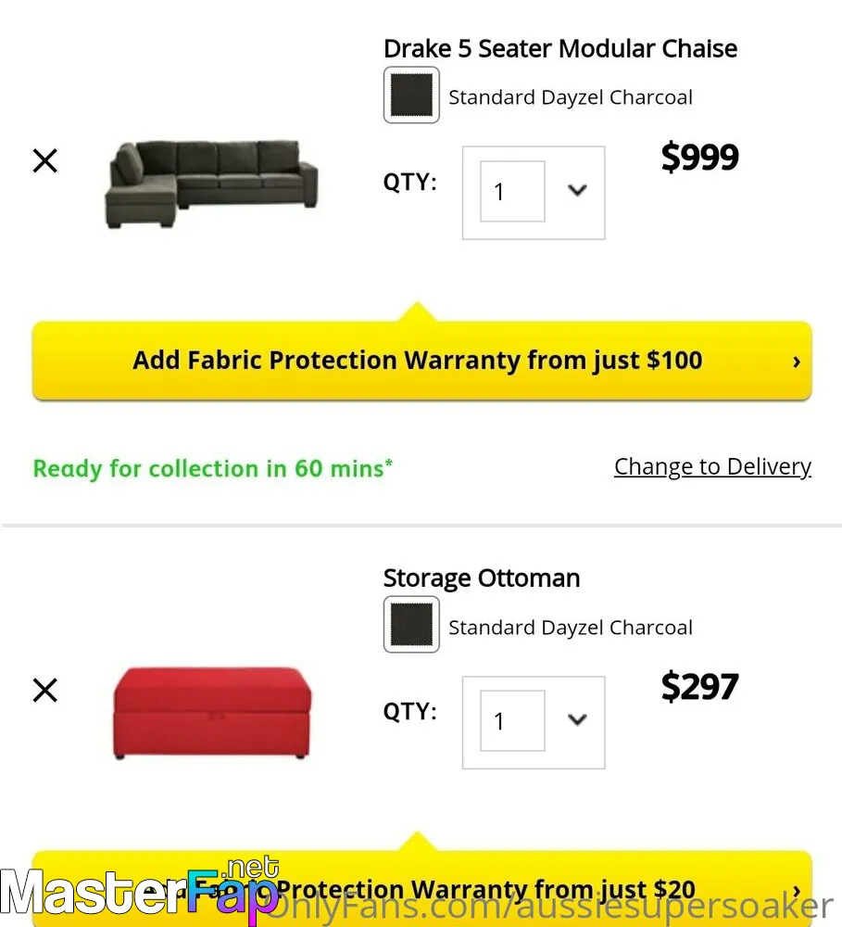Click arrow icon on the $100 warranty banner
Image resolution: width=842 pixels, height=927 pixels.
[x=797, y=362]
